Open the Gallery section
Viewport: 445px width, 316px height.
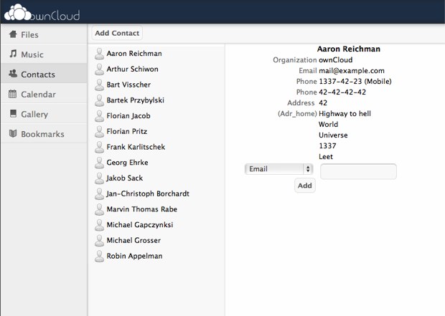(44, 114)
